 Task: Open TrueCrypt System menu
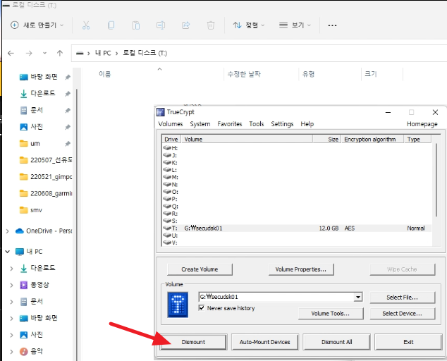tap(200, 124)
